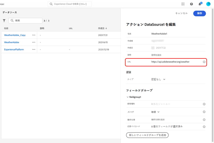Open the help question mark icon
Image resolution: width=214 pixels, height=143 pixels.
[x=191, y=4]
